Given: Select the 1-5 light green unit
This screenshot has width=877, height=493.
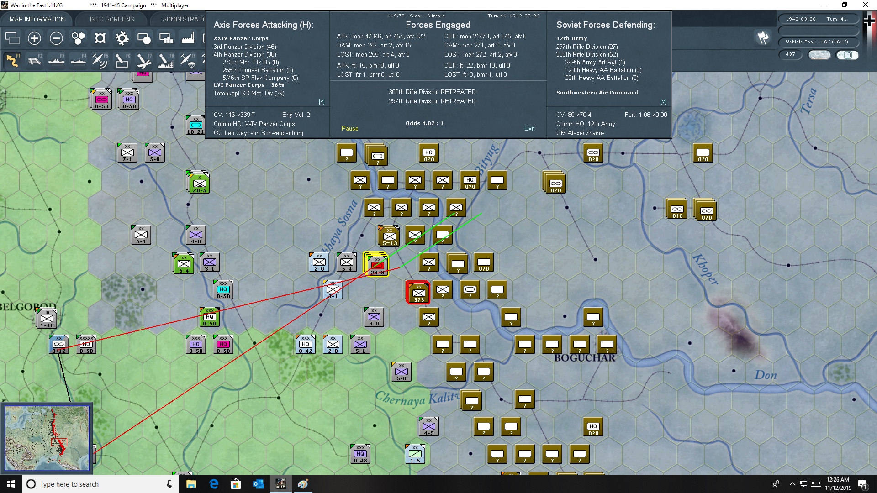Looking at the screenshot, I should coord(415,454).
